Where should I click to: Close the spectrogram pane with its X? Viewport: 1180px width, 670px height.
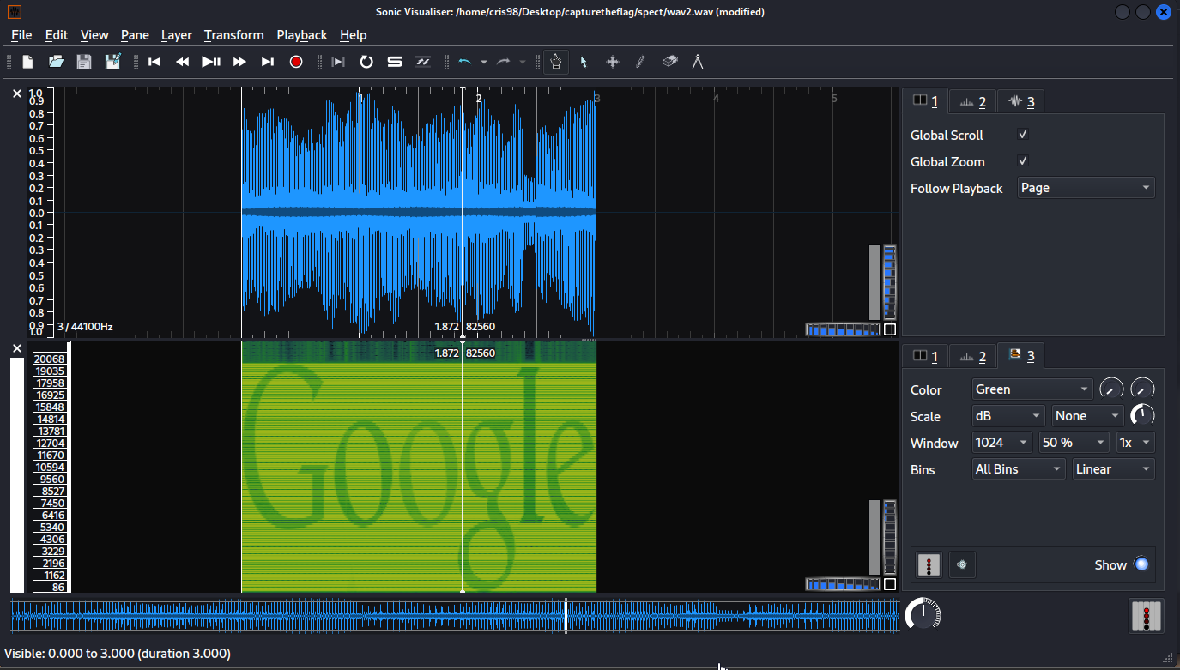click(x=17, y=348)
